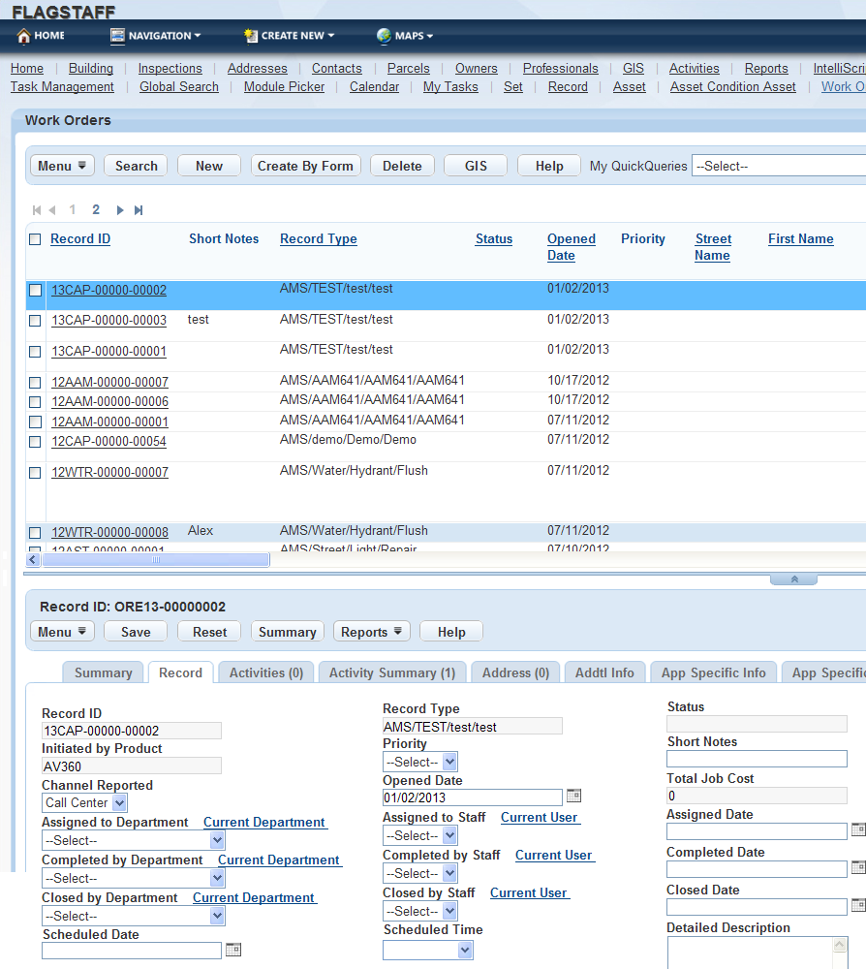Select the Summary tab
The image size is (866, 969).
(x=103, y=672)
